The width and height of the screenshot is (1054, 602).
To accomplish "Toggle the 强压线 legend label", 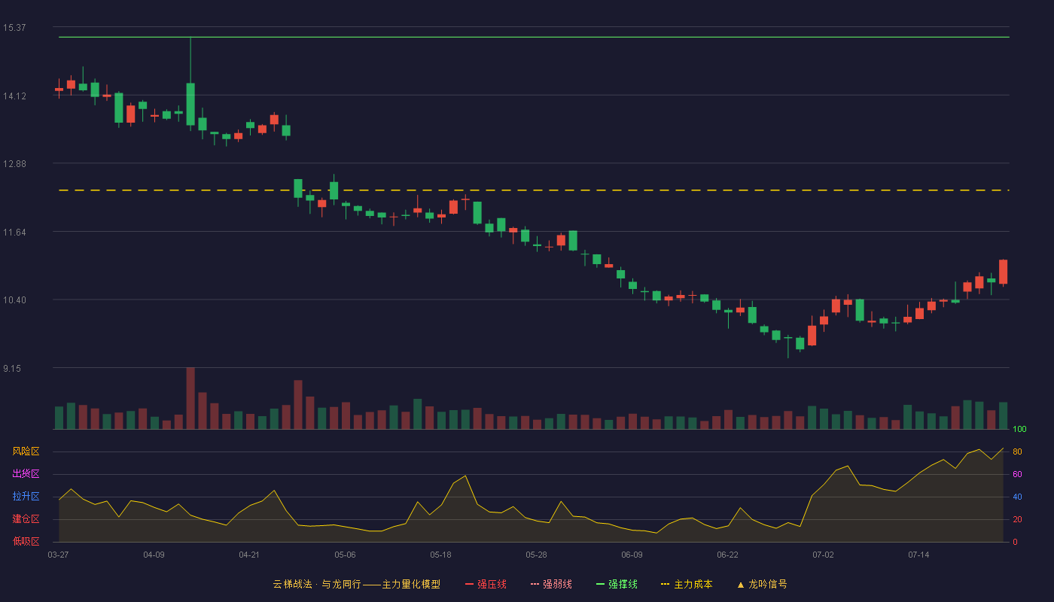I will pyautogui.click(x=492, y=584).
